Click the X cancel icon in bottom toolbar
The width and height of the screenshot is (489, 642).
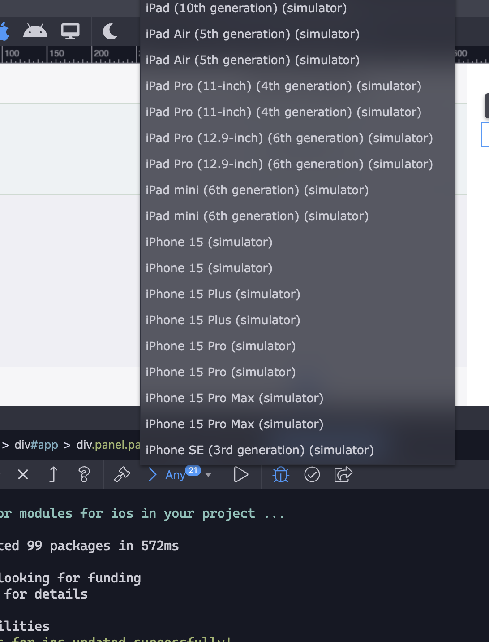[23, 474]
